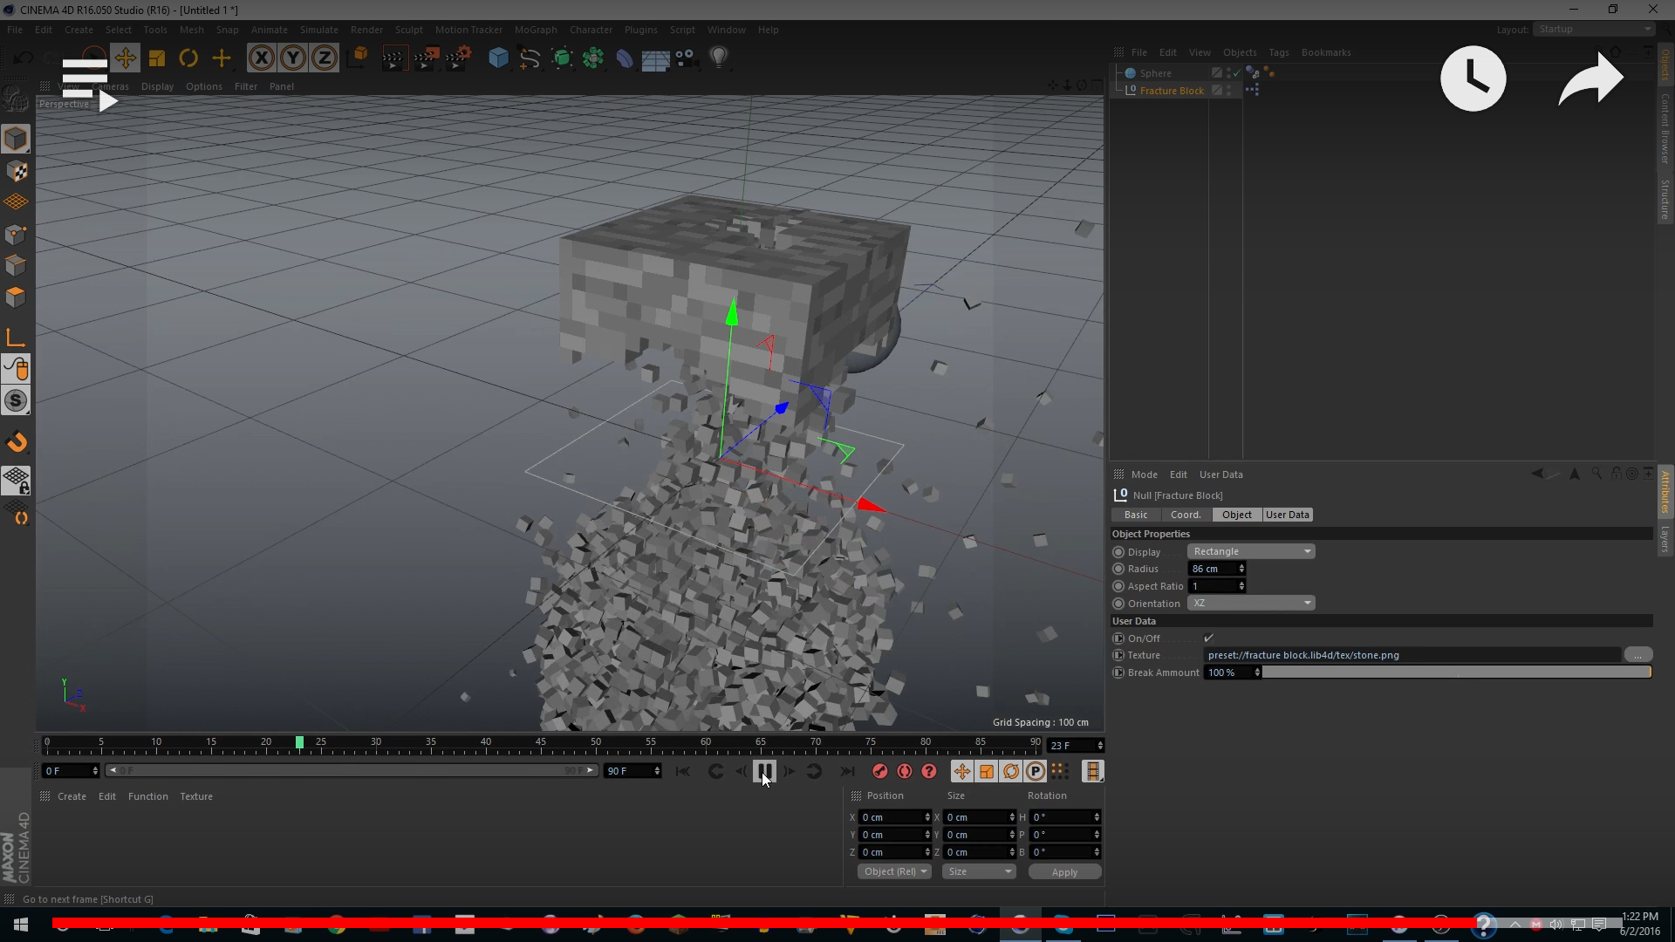Open the Simulate menu
Viewport: 1675px width, 942px height.
point(318,30)
